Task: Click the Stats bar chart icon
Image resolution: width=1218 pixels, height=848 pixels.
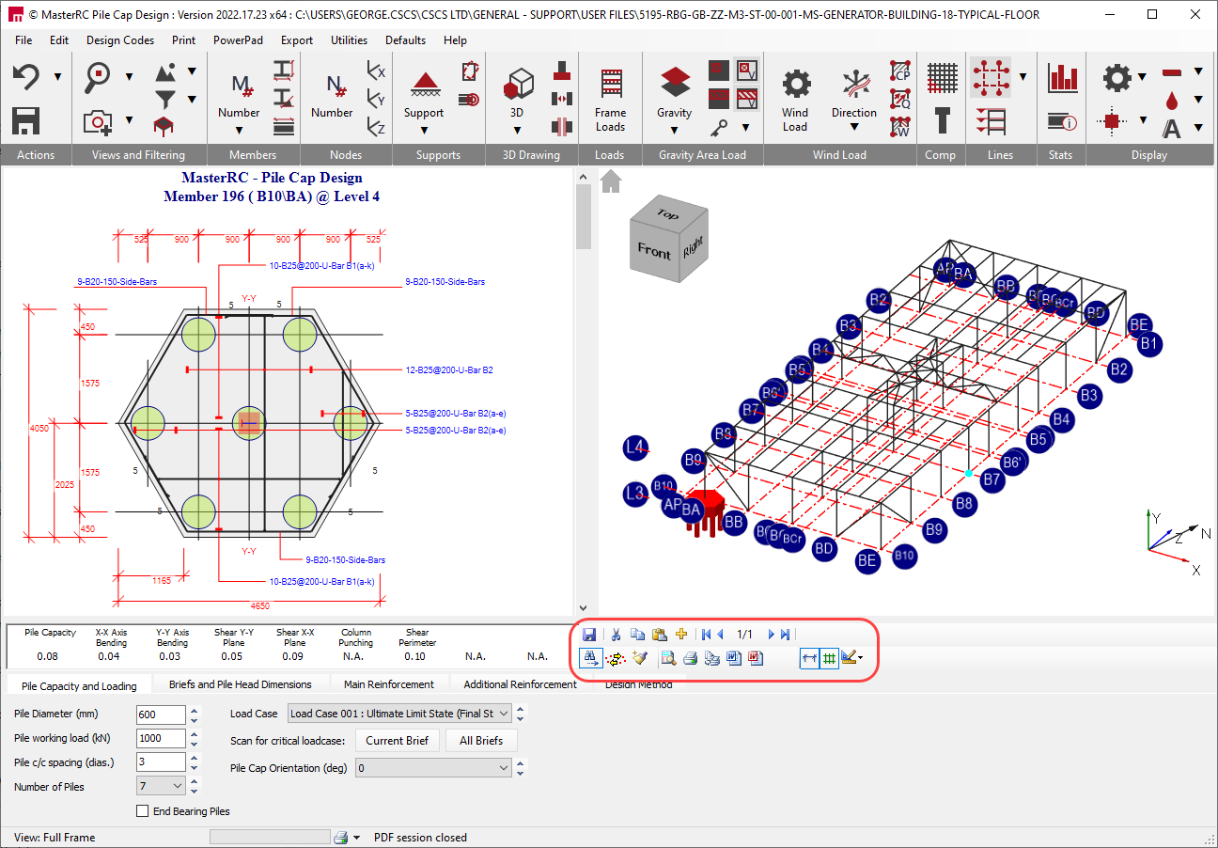Action: click(x=1062, y=79)
